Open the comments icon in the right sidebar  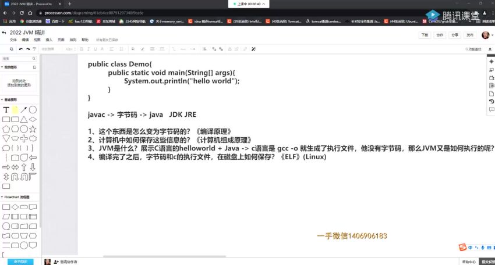tap(491, 109)
